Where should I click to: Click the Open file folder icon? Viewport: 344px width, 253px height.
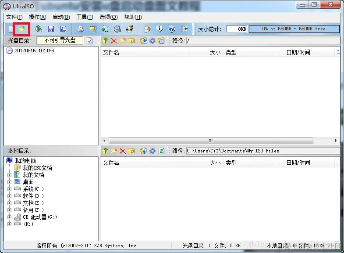coord(21,29)
